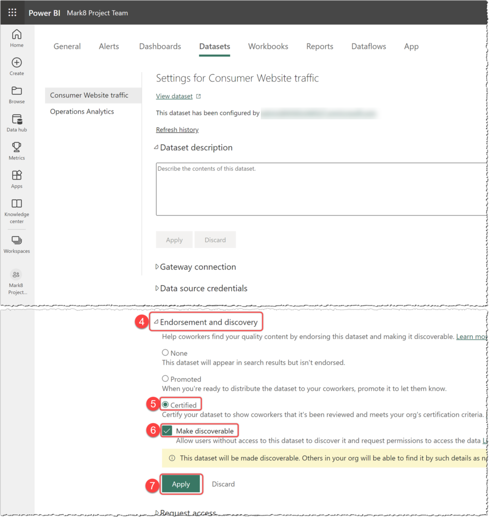This screenshot has height=517, width=489.
Task: Click the grey Discard button under description
Action: [x=215, y=240]
